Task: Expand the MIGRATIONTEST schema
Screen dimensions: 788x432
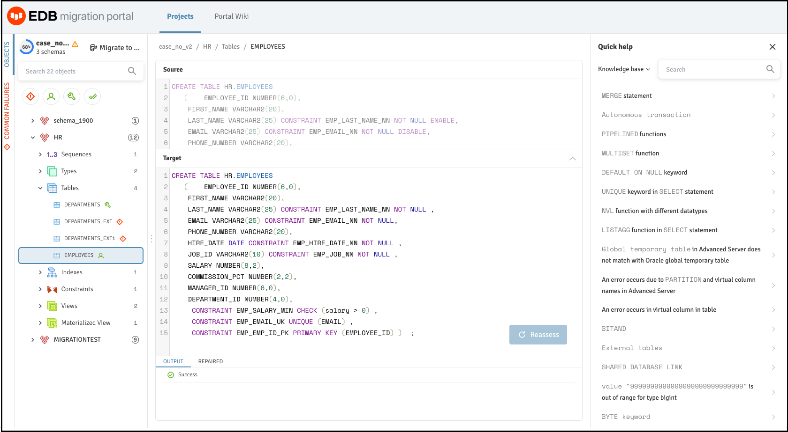Action: tap(33, 340)
